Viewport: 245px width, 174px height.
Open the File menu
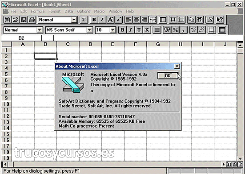point(13,12)
